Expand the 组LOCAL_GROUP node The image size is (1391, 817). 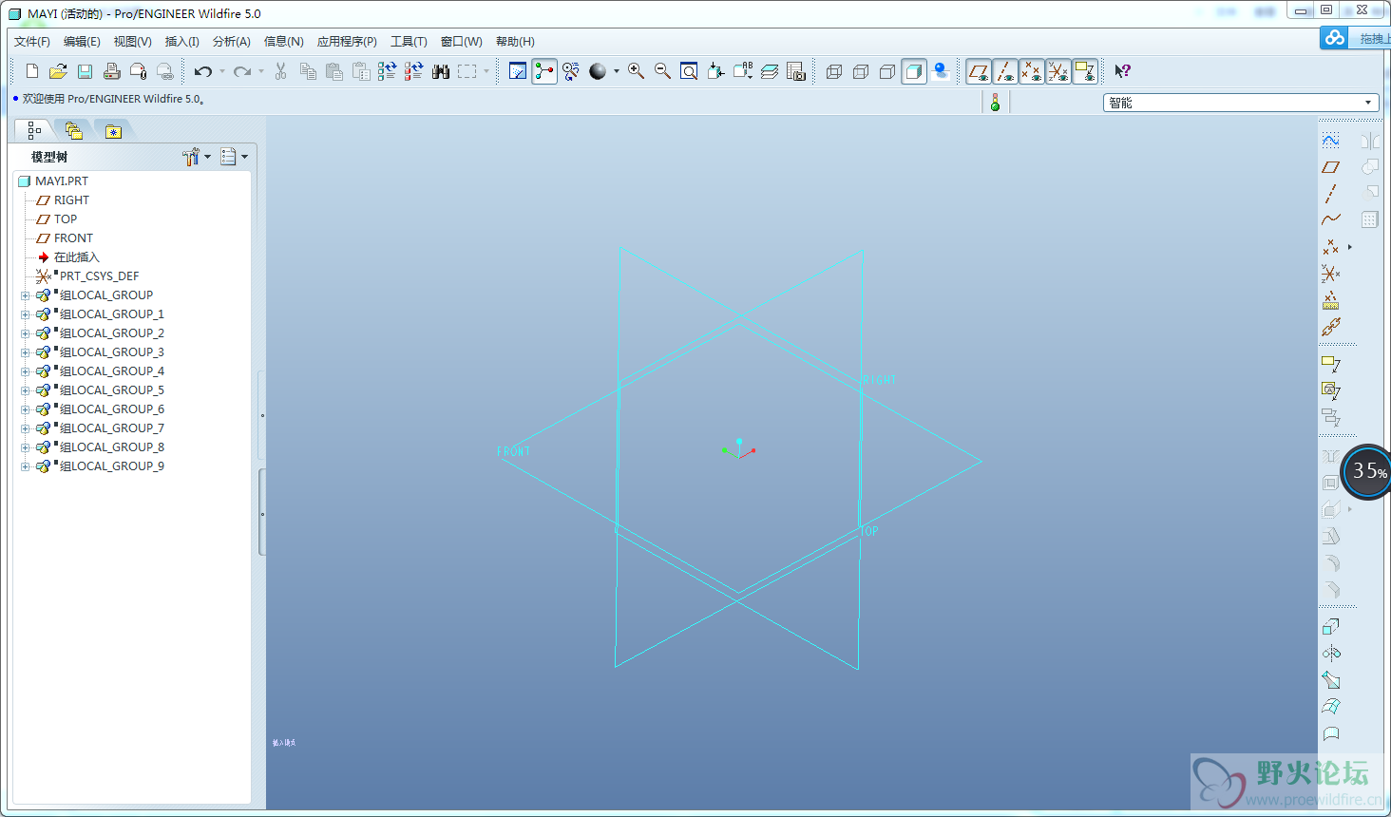26,295
